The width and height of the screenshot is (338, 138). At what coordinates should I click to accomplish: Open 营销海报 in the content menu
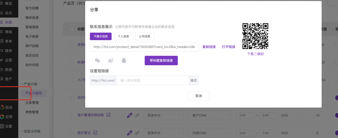tap(32, 27)
